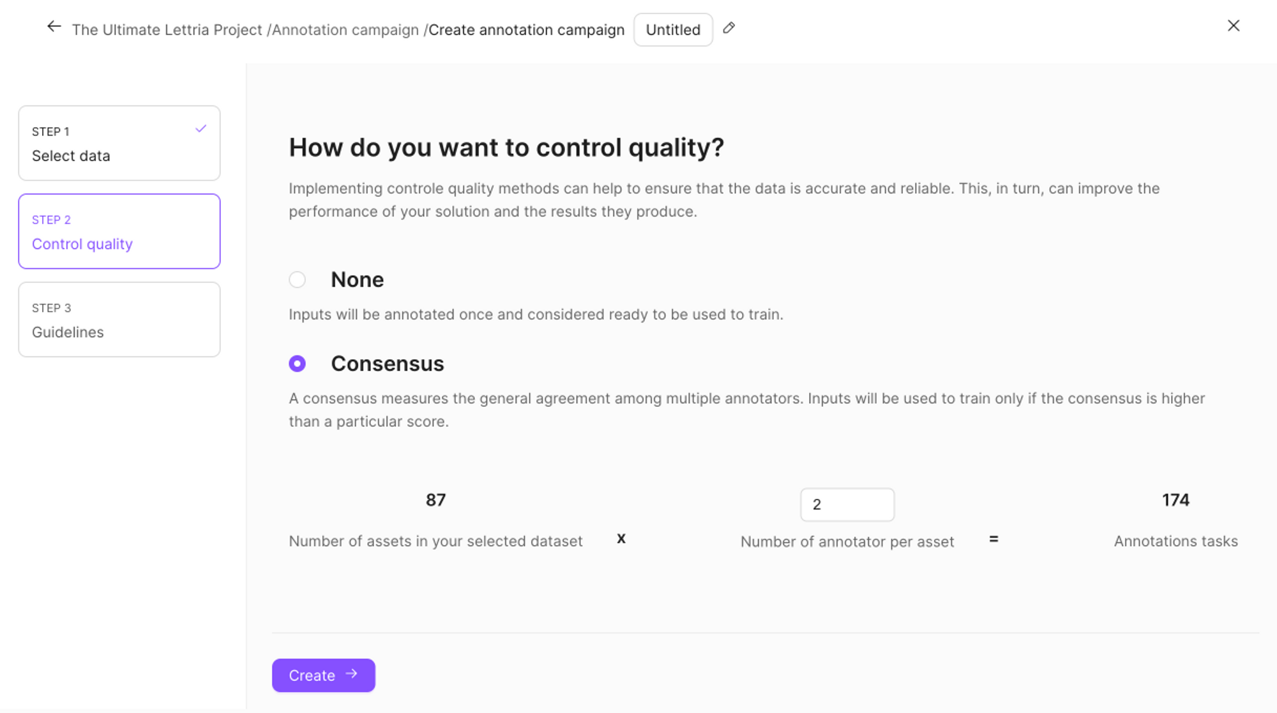The image size is (1277, 713).
Task: Click the 87 assets count
Action: pyautogui.click(x=435, y=500)
